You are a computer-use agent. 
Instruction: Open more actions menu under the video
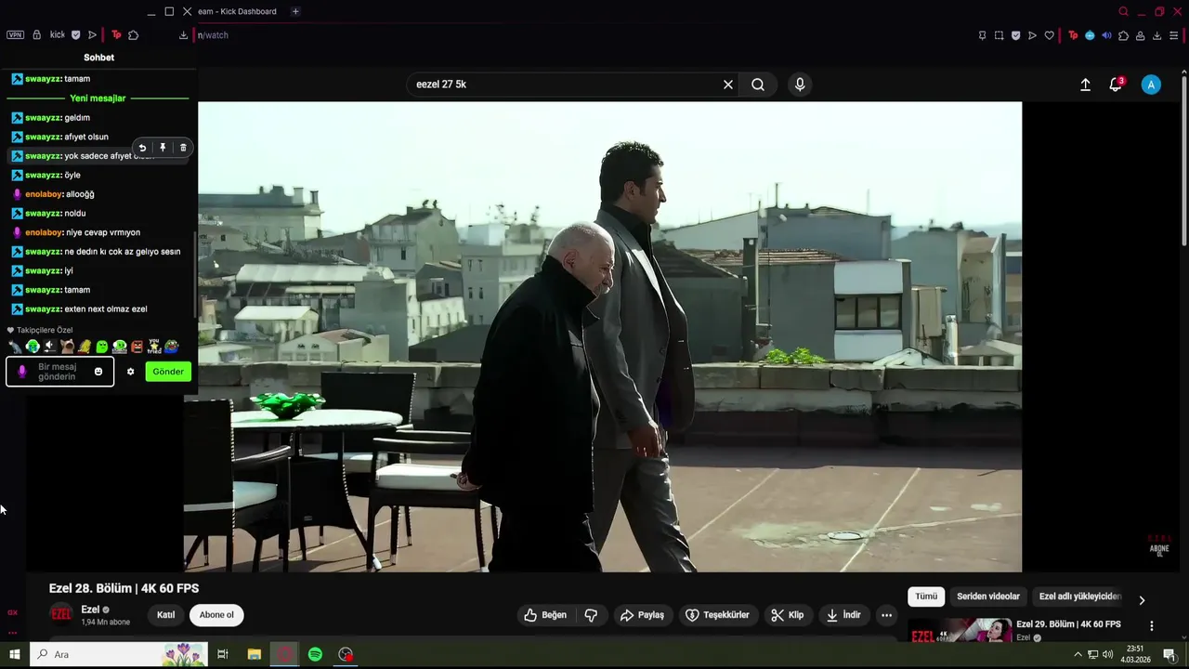(x=886, y=615)
